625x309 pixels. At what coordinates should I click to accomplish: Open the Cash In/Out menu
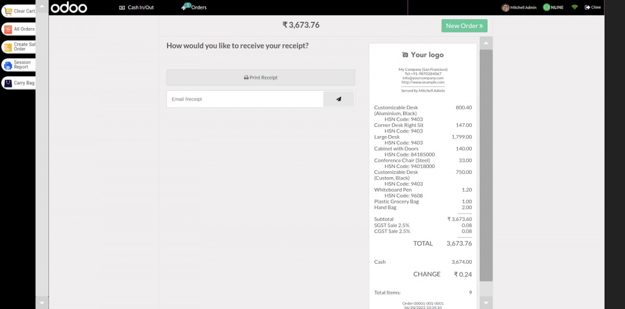click(136, 7)
